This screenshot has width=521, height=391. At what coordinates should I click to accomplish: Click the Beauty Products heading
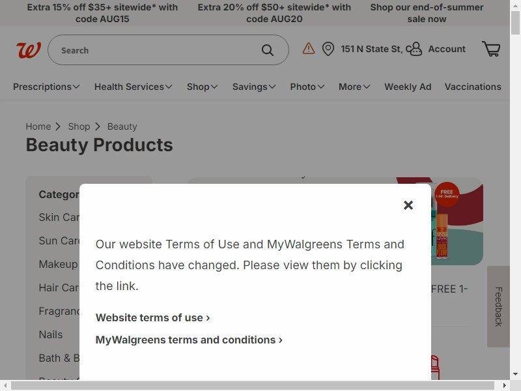click(100, 145)
